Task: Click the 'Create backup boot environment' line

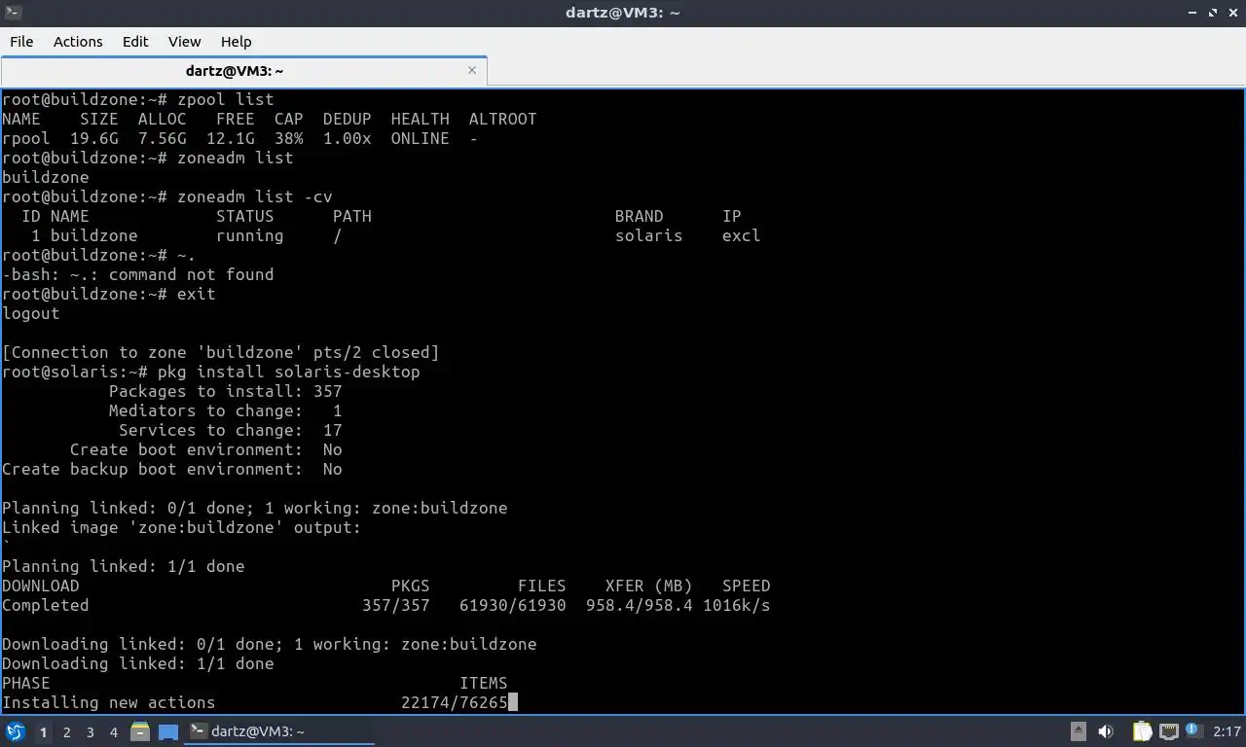Action: click(x=172, y=469)
